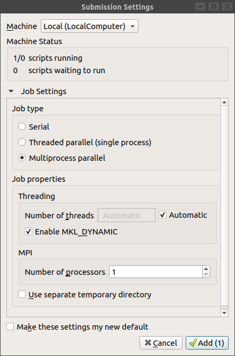
Task: Collapse the Job Settings section
Action: [x=11, y=91]
